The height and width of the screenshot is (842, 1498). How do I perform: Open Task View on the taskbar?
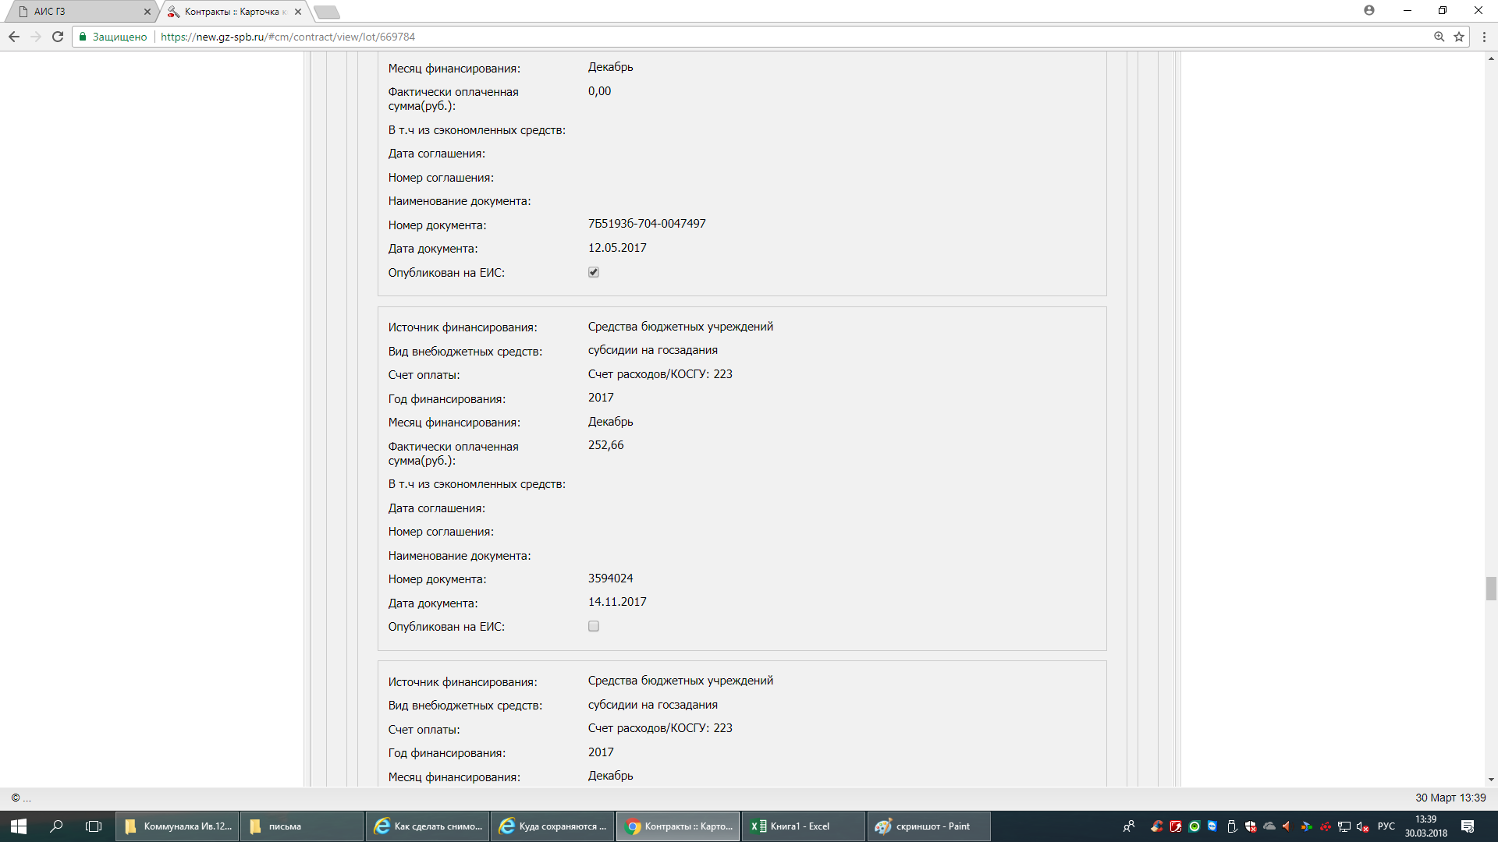pos(94,826)
